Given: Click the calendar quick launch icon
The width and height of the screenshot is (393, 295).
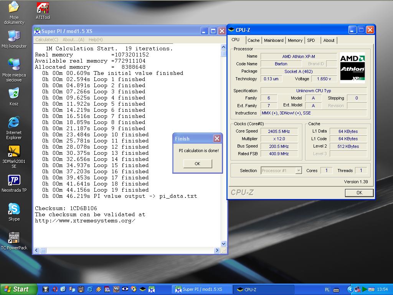Looking at the screenshot, I should coord(107,289).
